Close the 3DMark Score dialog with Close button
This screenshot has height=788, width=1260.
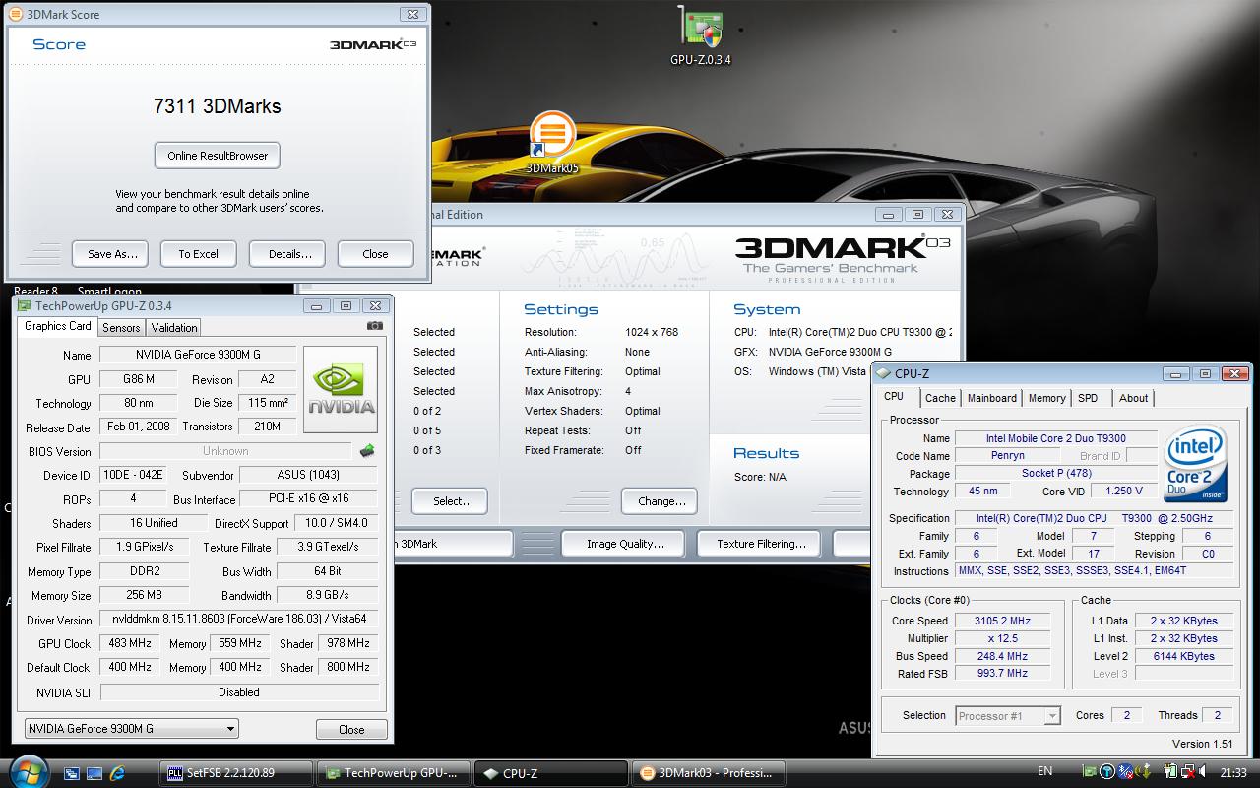(x=375, y=254)
